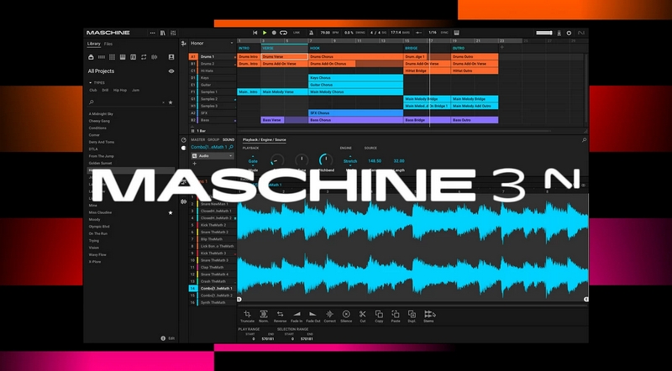
Task: Adjust the master volume slider in header
Action: [544, 33]
